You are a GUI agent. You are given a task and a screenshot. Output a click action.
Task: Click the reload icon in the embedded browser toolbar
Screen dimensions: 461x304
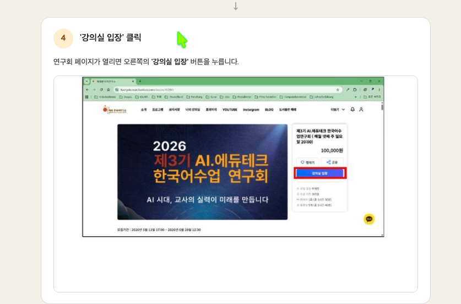(x=101, y=90)
